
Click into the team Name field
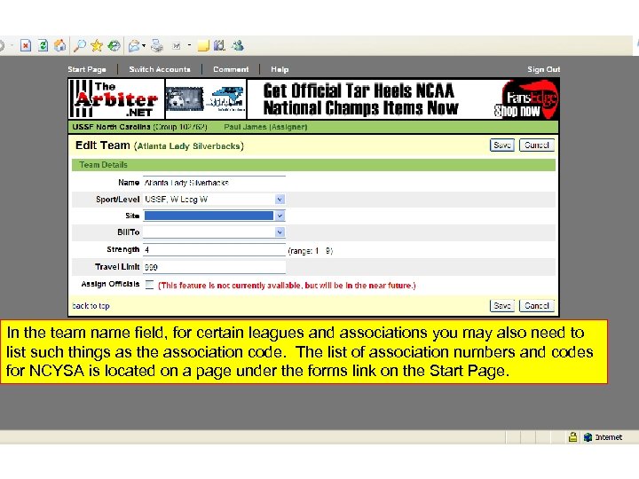pyautogui.click(x=214, y=183)
